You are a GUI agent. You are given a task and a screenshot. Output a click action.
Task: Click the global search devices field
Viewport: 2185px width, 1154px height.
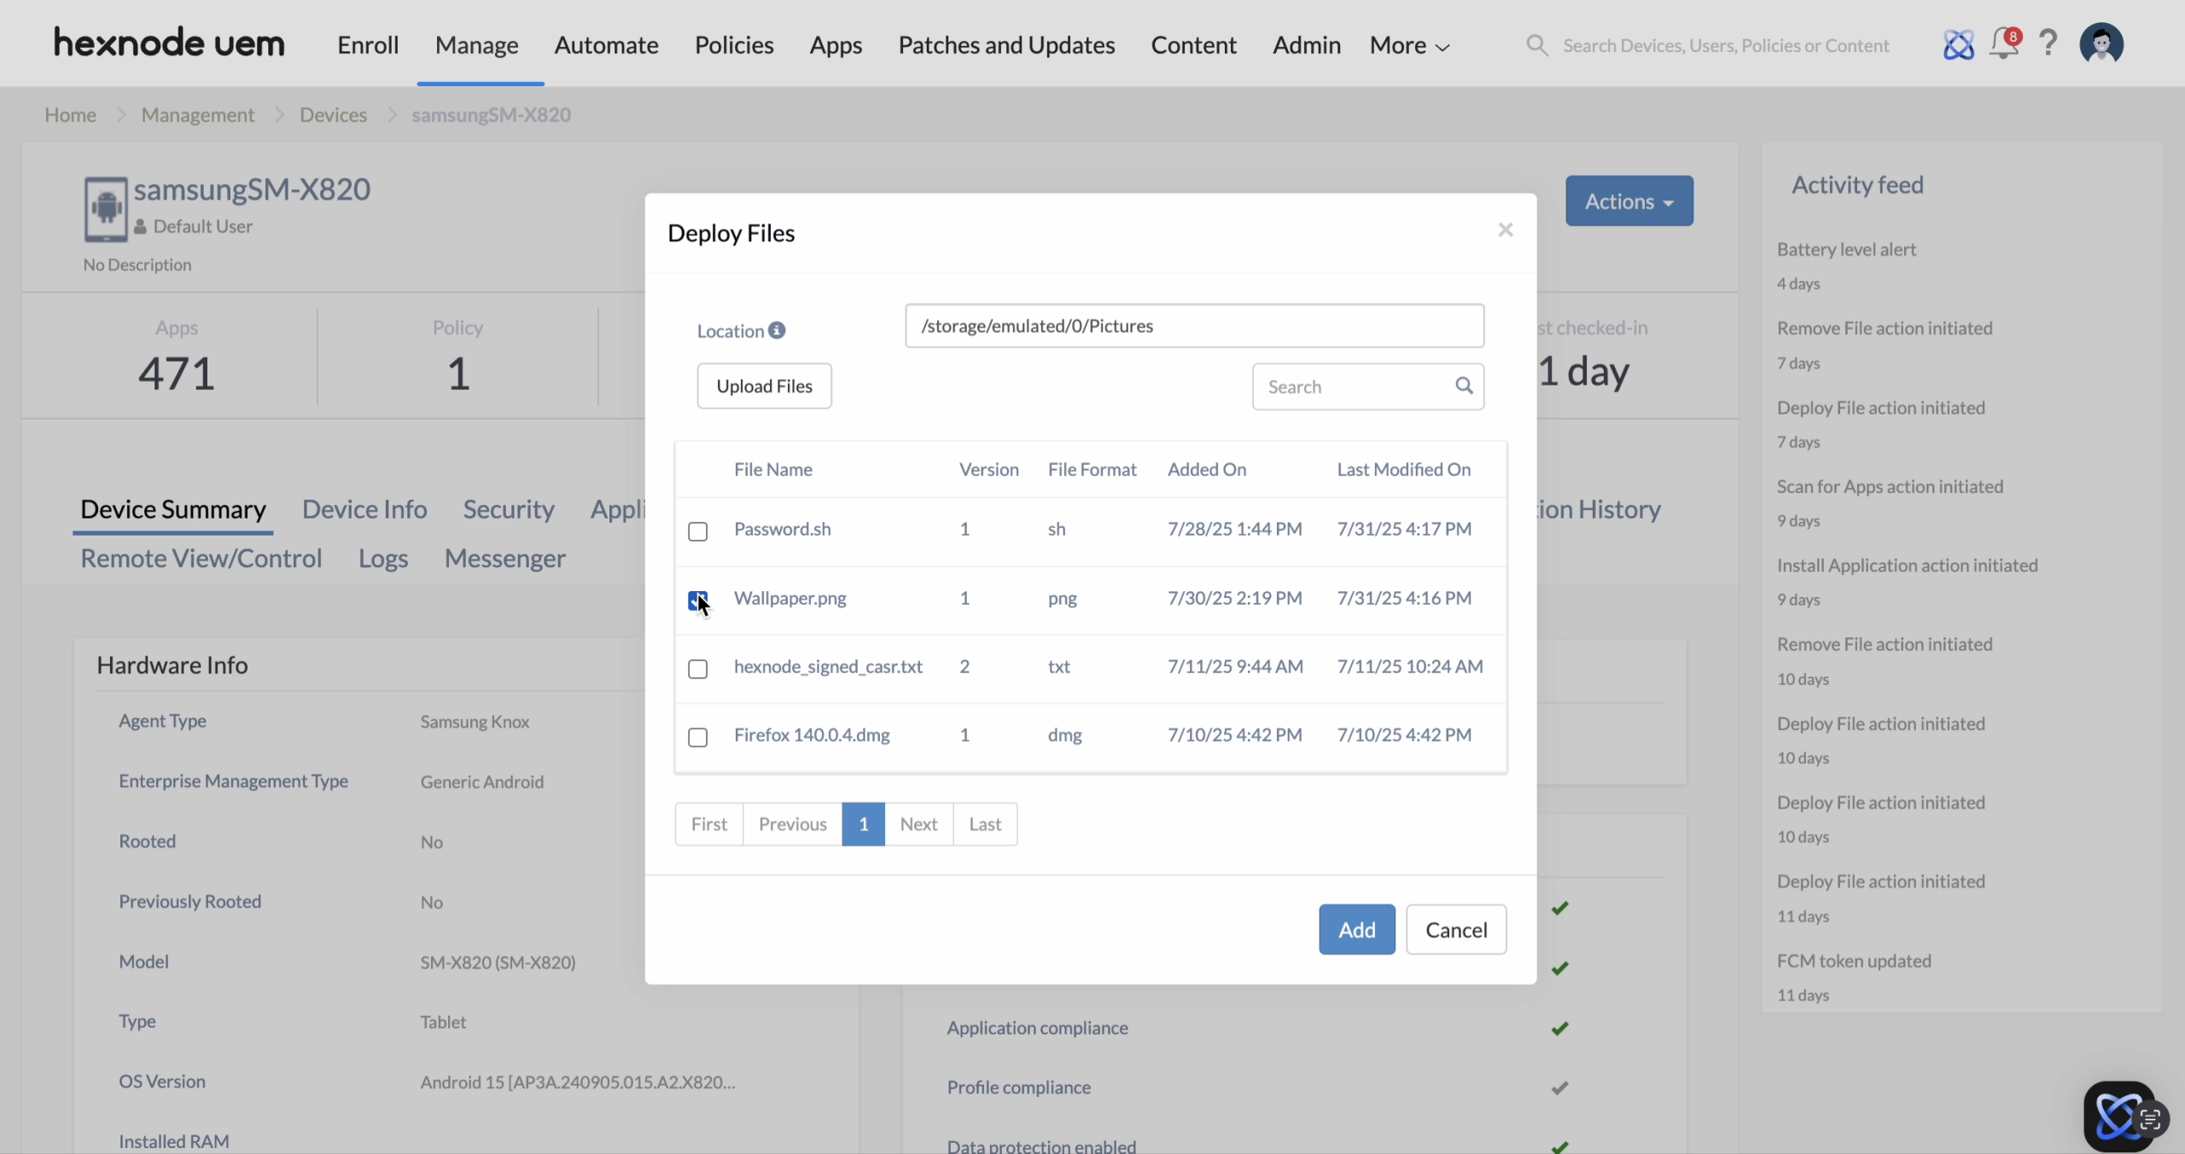pos(1726,45)
